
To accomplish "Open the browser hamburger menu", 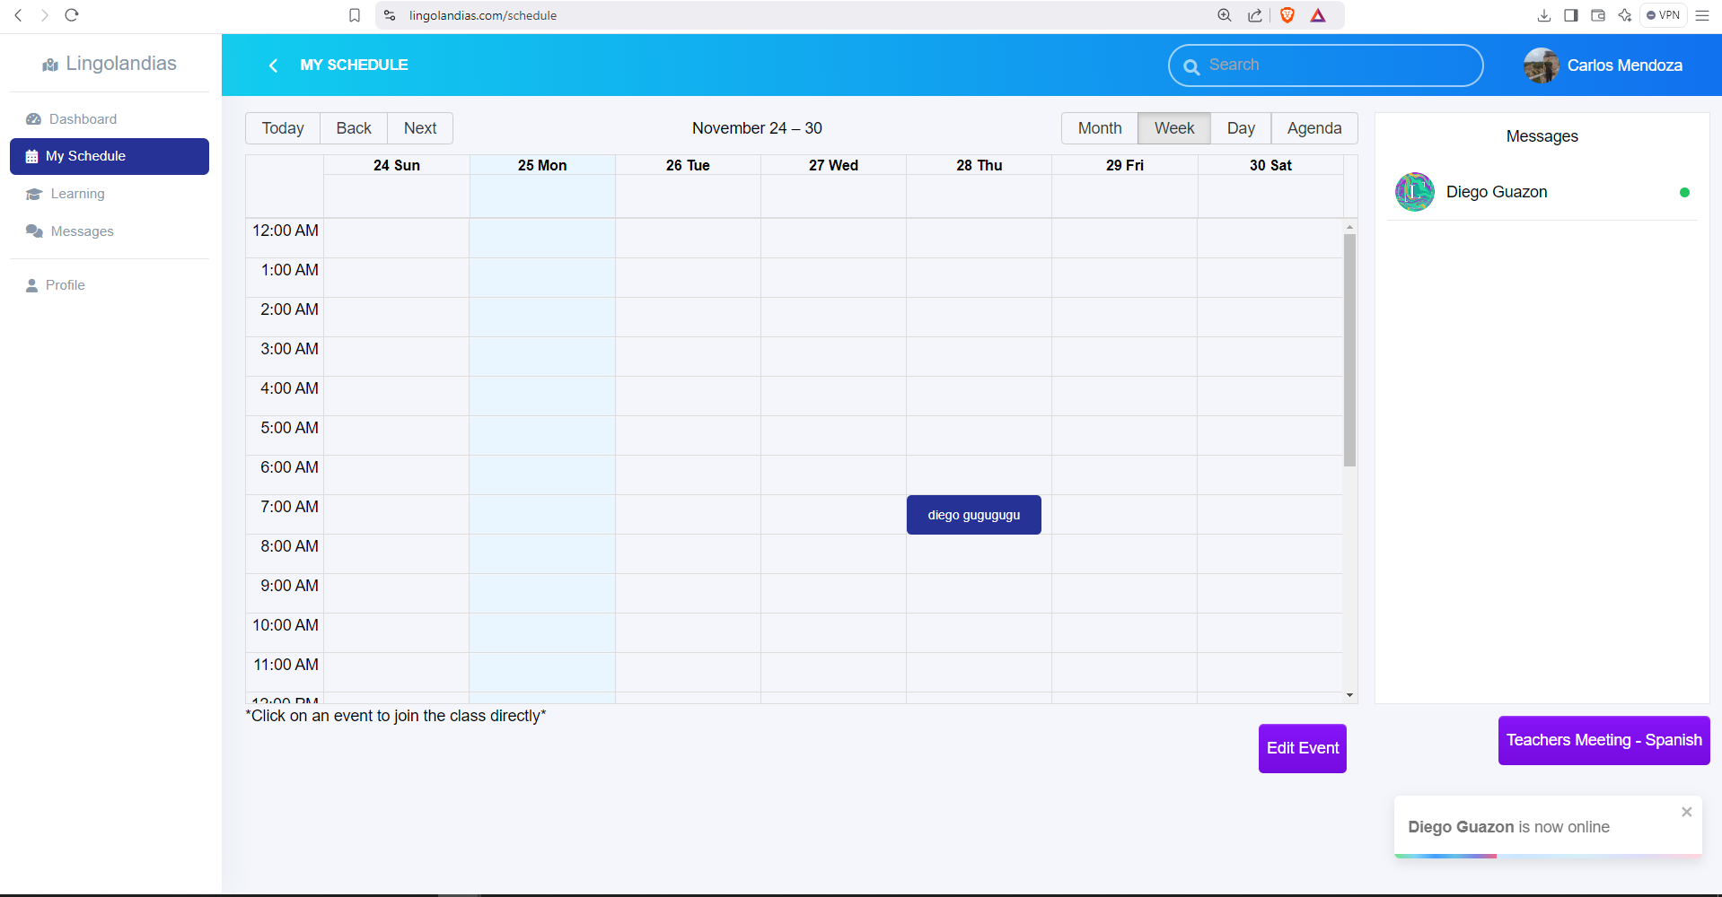I will tap(1702, 15).
